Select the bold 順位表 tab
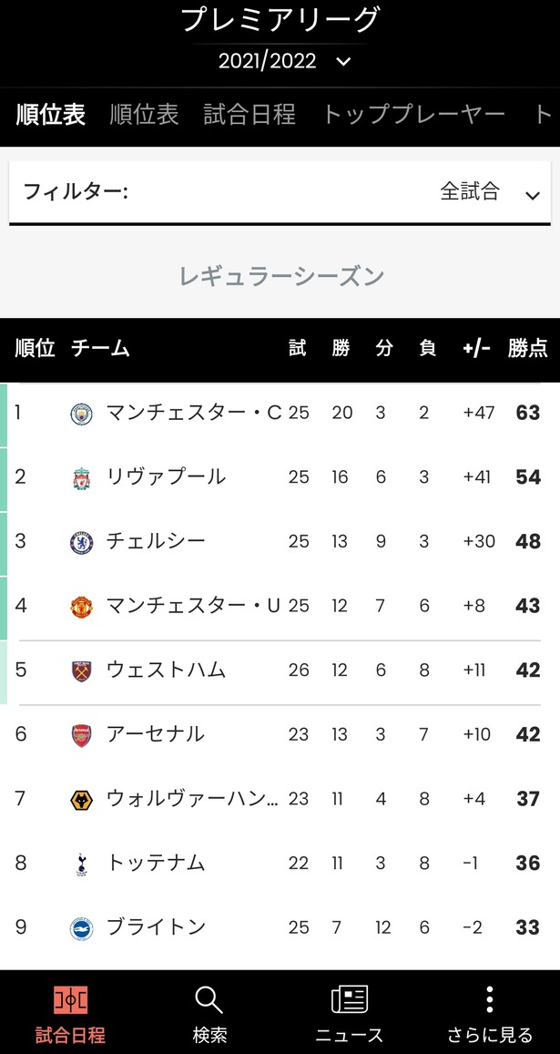This screenshot has width=560, height=1054. point(51,114)
